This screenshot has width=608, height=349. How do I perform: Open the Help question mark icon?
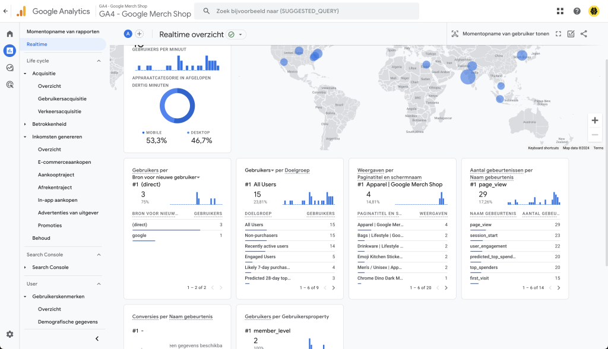[x=577, y=11]
